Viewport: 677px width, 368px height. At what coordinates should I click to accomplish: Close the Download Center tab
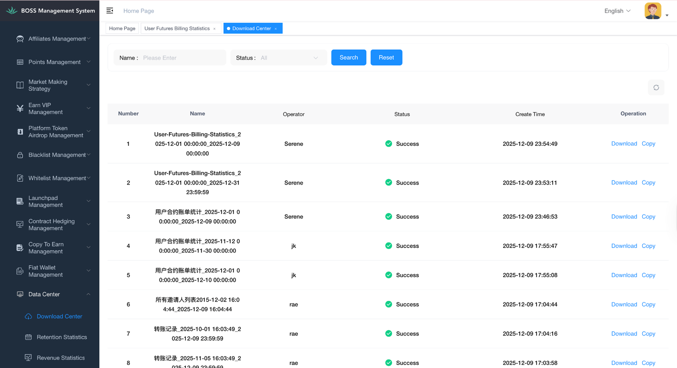pos(276,29)
